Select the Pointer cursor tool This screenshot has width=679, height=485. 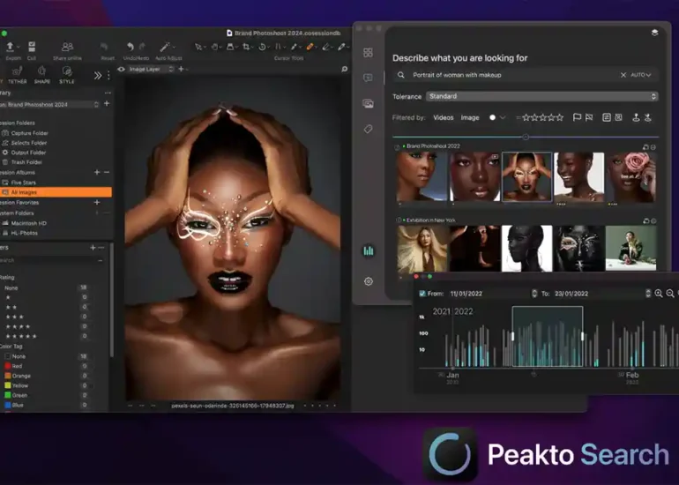click(198, 47)
